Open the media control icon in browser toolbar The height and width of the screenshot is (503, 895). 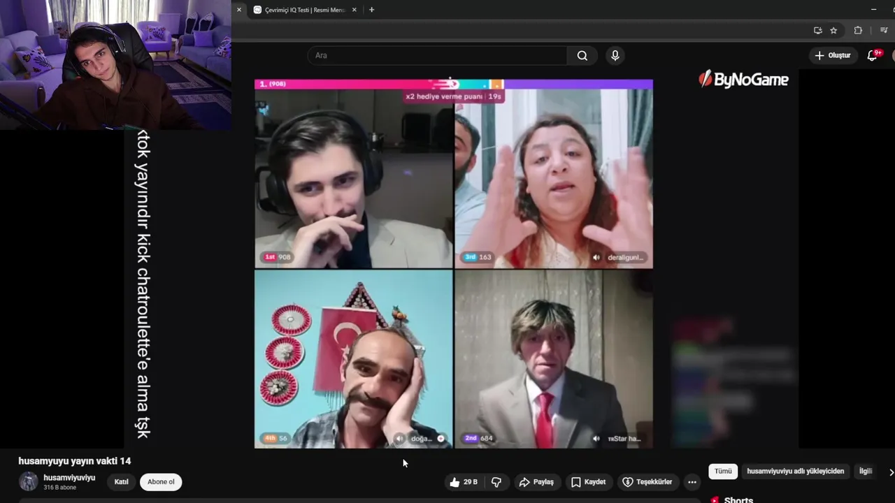(x=884, y=30)
